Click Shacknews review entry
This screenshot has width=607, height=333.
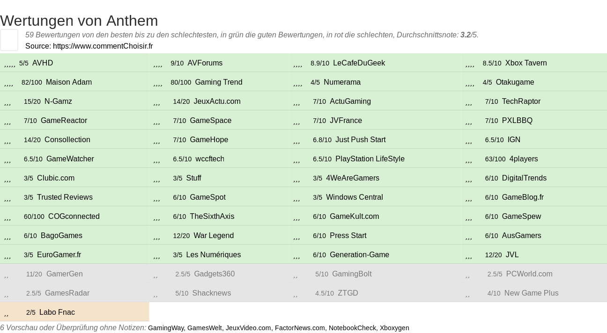coord(212,293)
